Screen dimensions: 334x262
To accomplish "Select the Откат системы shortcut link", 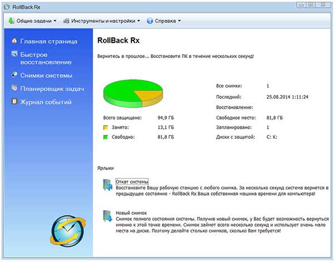I will coord(132,182).
